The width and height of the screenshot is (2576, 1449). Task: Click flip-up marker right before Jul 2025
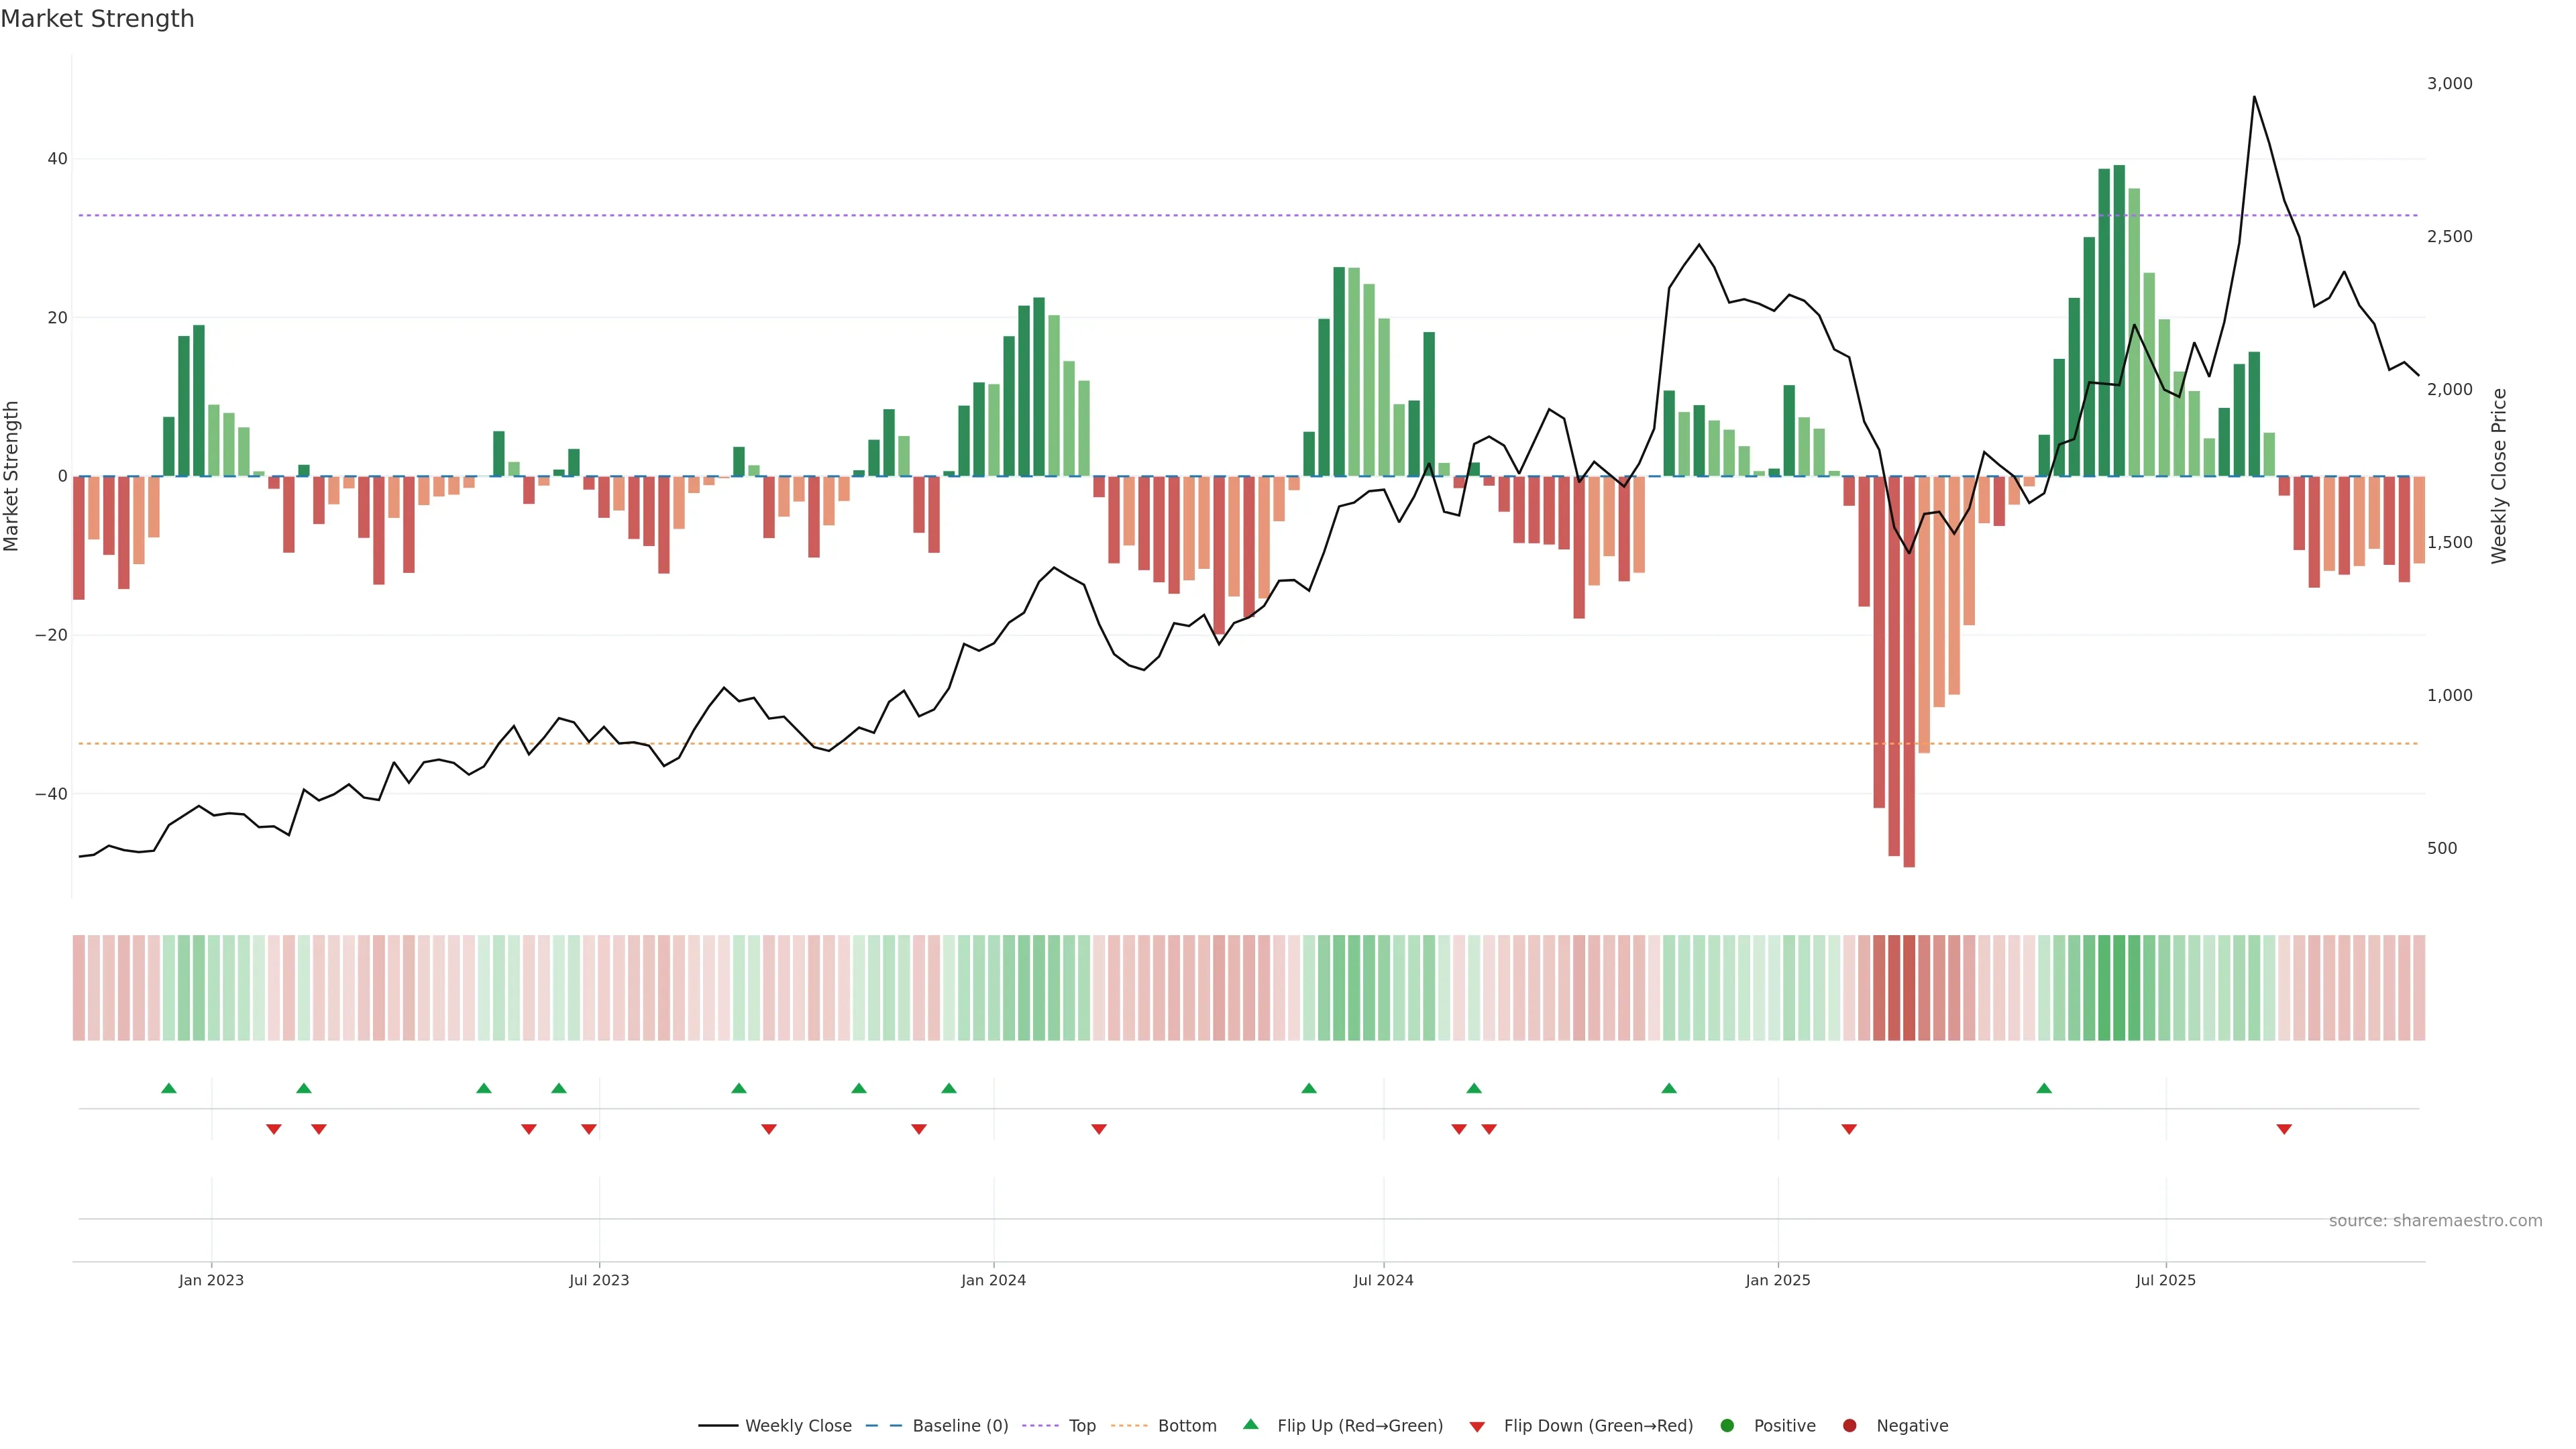2044,1088
